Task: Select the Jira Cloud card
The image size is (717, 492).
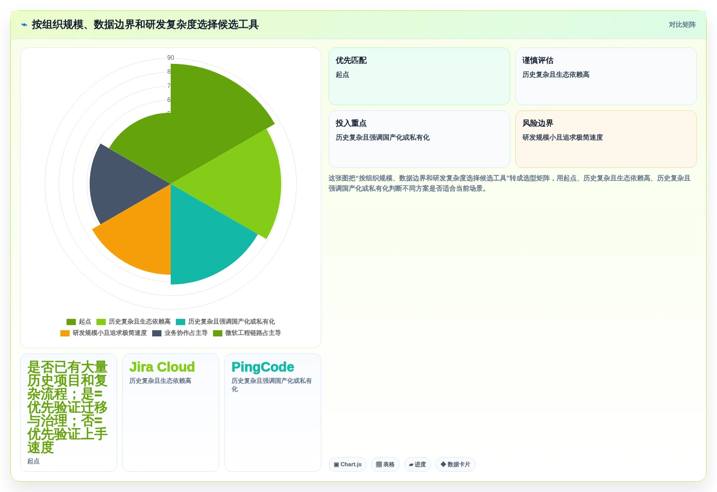Action: point(171,413)
